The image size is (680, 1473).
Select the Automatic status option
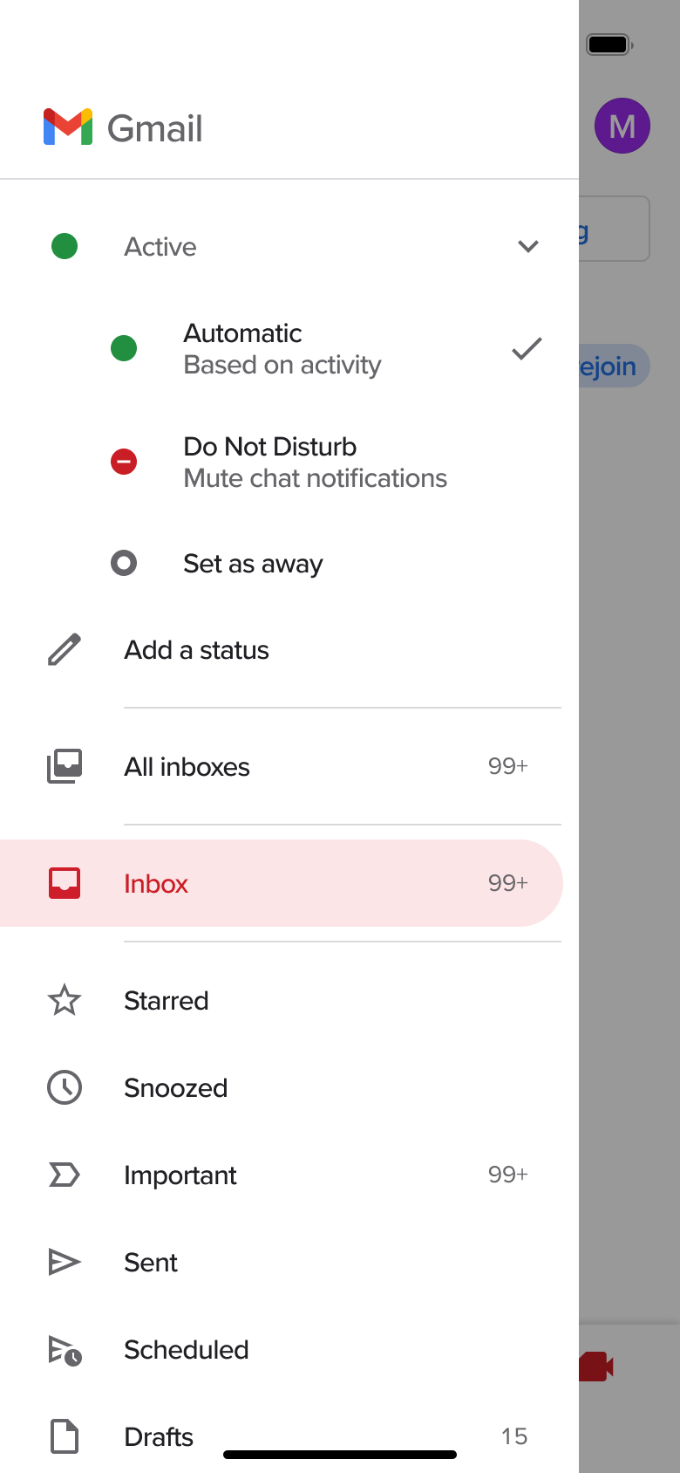(x=289, y=348)
